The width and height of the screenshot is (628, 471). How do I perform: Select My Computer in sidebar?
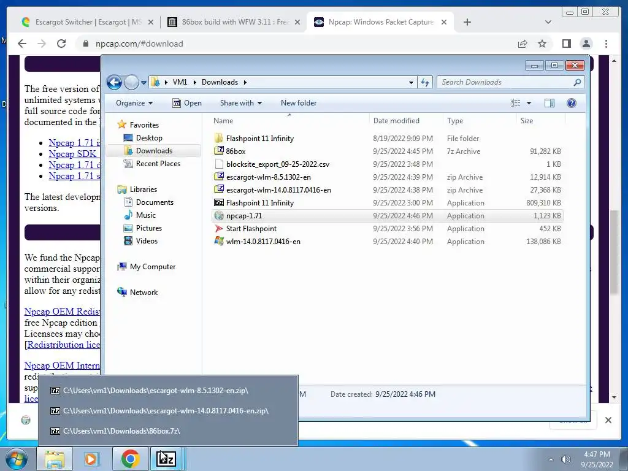pos(147,267)
